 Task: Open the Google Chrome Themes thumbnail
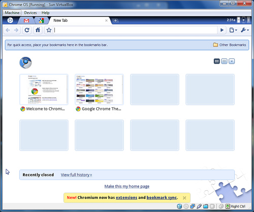99,89
